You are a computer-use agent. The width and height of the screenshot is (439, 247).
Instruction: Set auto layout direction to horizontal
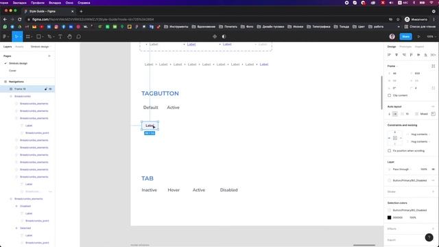click(395, 114)
